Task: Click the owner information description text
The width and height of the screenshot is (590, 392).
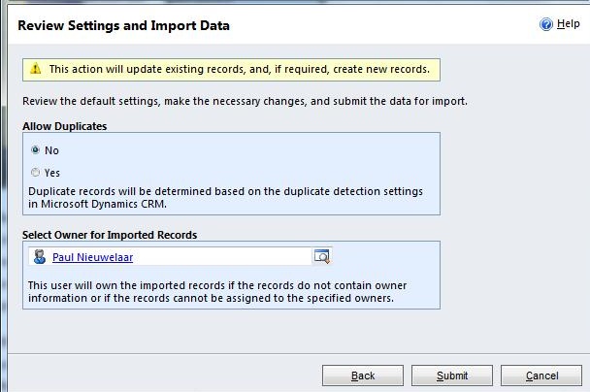Action: coord(216,292)
